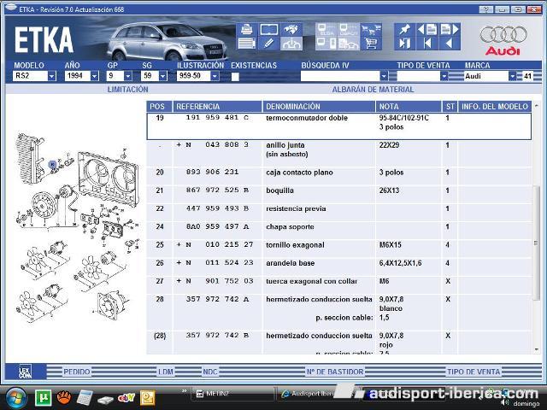Click TIPO DE VENTA in bottom bar
The image size is (547, 410).
coord(473,372)
